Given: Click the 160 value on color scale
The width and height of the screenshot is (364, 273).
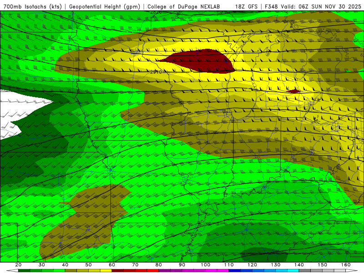Looking at the screenshot, I should (x=346, y=265).
